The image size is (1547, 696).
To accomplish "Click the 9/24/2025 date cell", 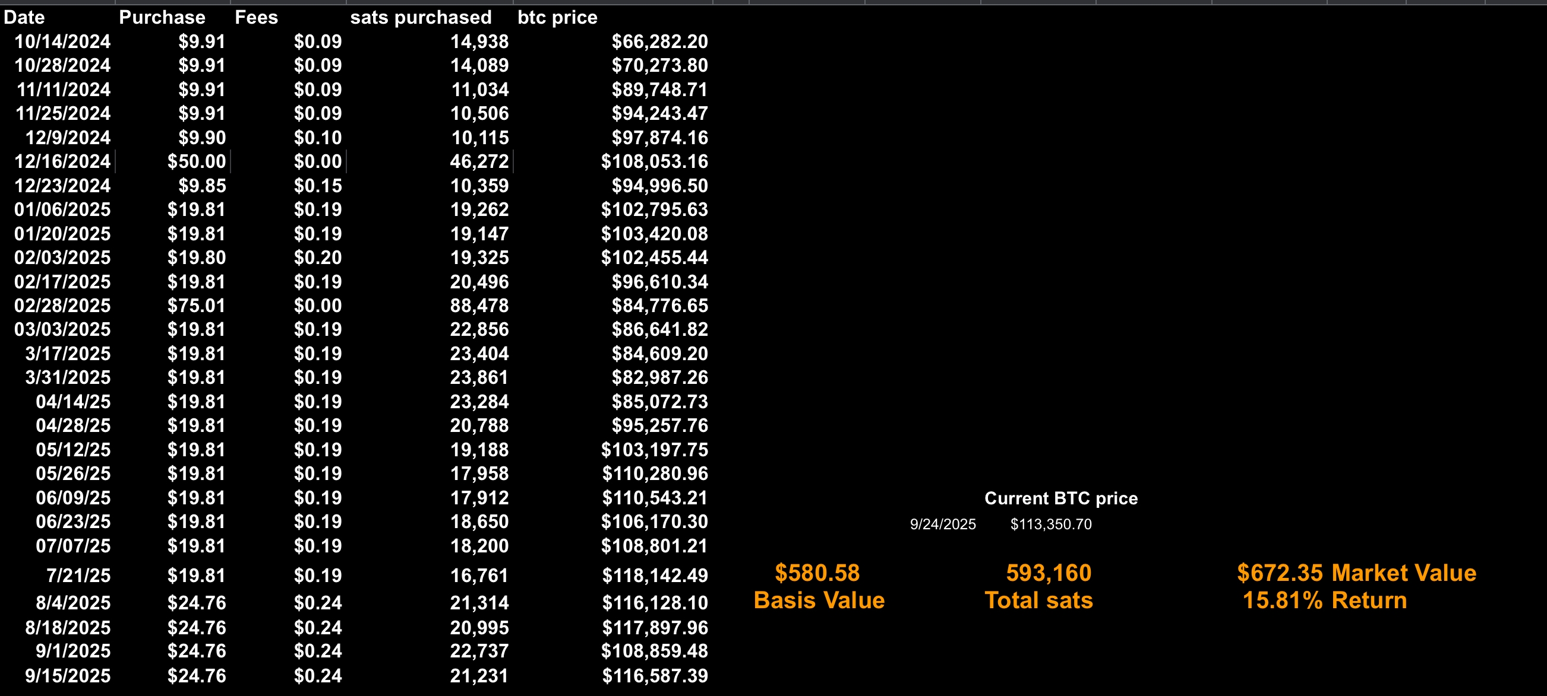I will coord(943,524).
